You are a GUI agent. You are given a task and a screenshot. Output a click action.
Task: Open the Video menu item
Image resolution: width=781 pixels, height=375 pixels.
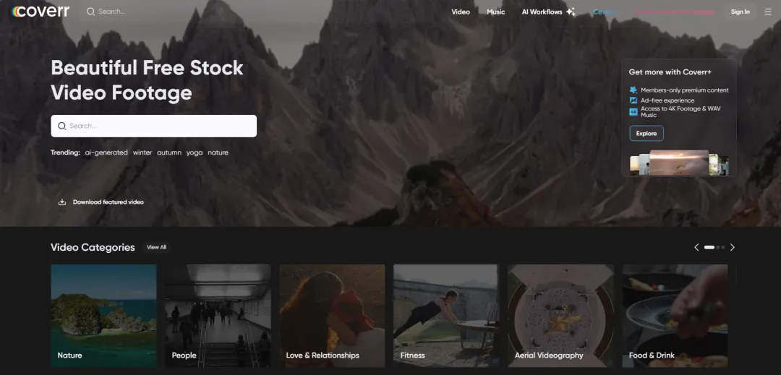tap(461, 12)
